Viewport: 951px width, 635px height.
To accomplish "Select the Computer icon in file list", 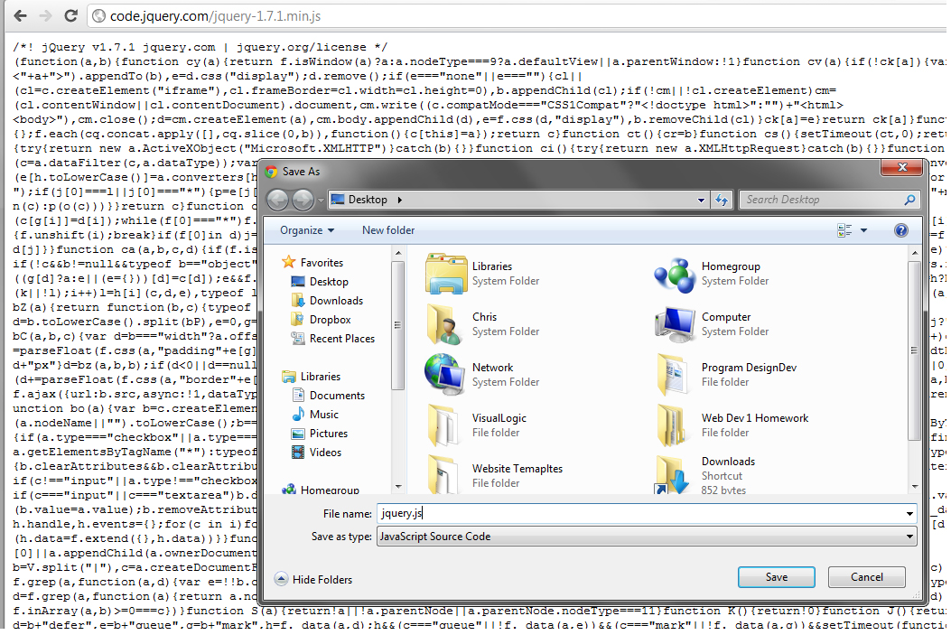I will [x=675, y=323].
